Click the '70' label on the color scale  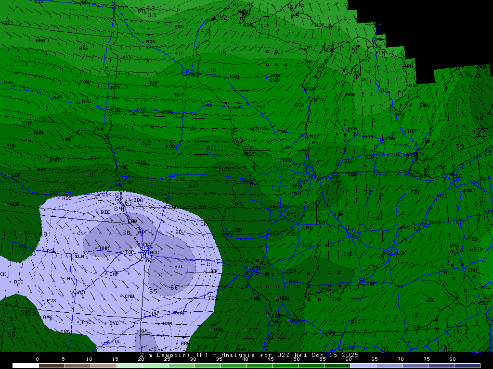401,359
